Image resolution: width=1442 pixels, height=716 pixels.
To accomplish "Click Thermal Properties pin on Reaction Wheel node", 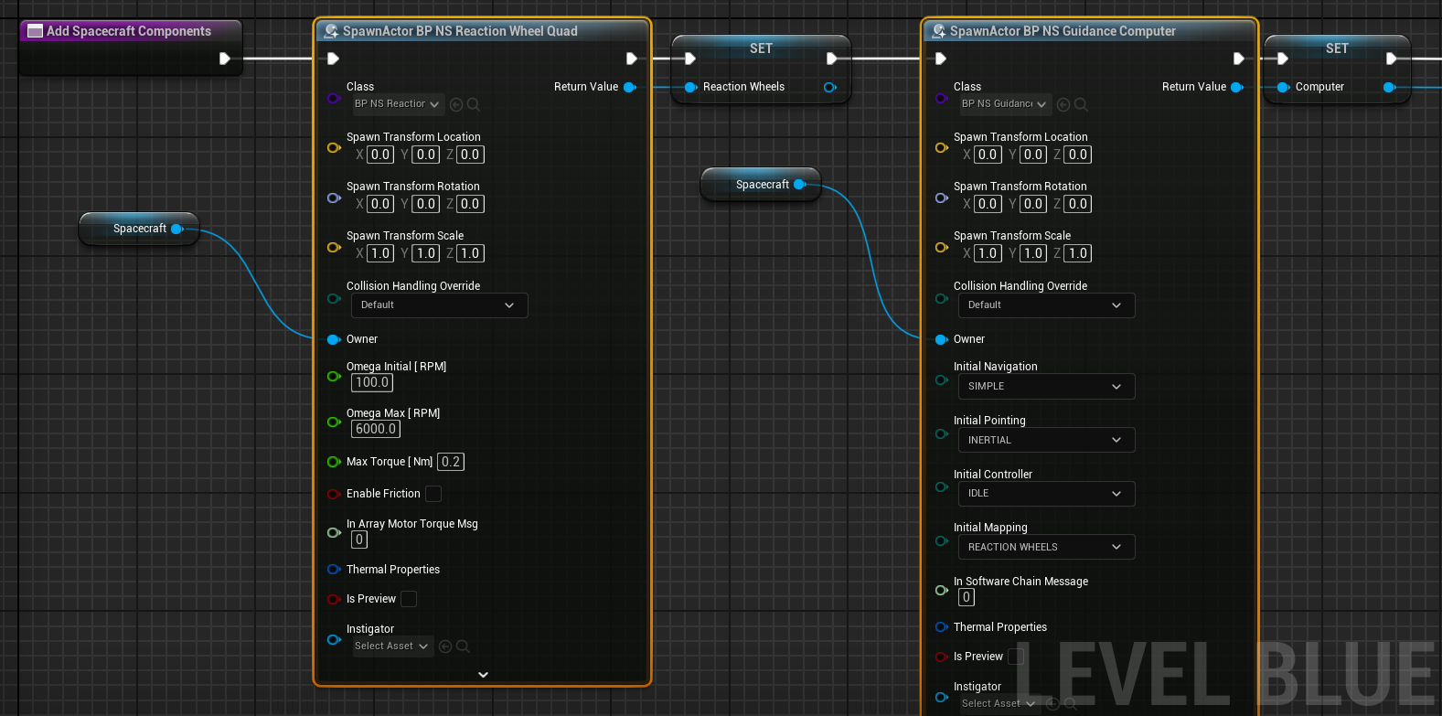I will point(334,570).
